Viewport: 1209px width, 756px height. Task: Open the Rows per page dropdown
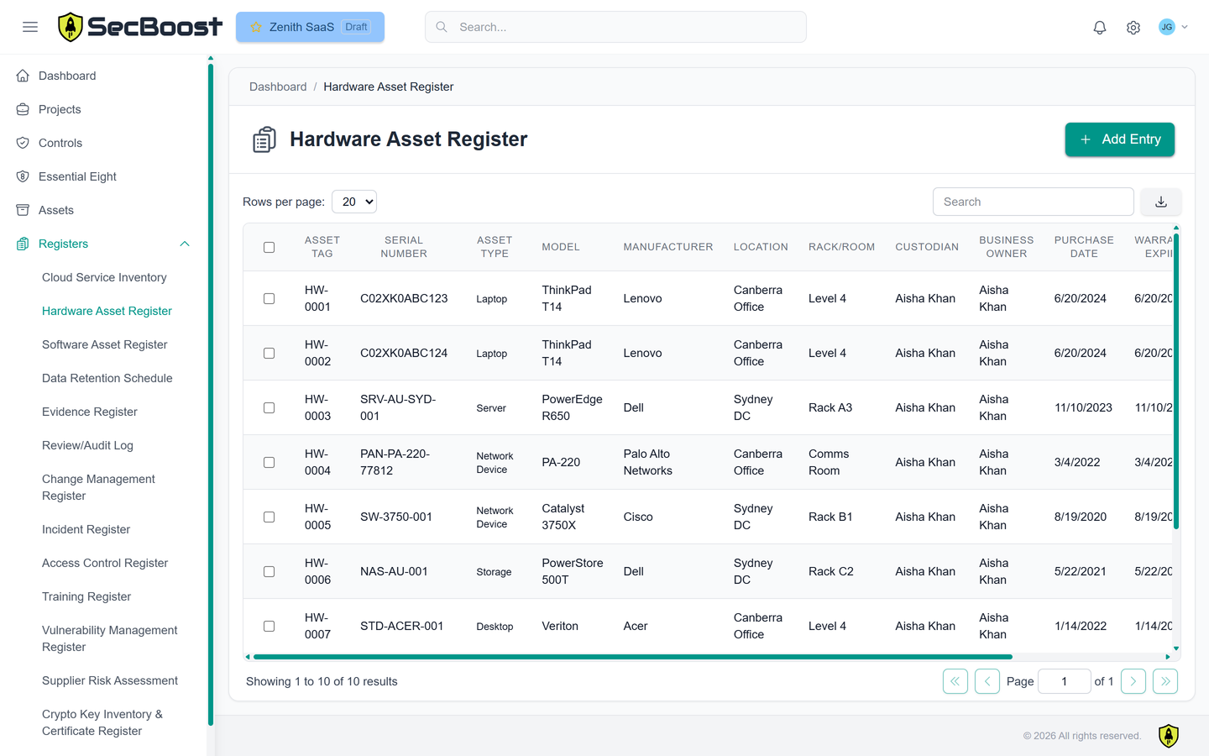pos(353,201)
